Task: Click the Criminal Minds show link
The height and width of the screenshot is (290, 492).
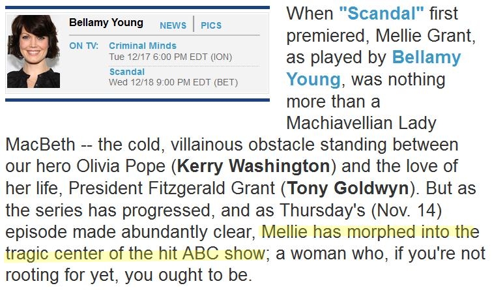Action: pyautogui.click(x=143, y=46)
